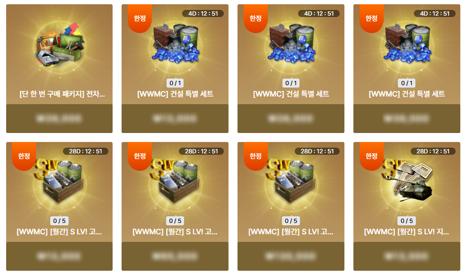The height and width of the screenshot is (275, 466).
Task: Open title of first [월간] S LV! 고... card
Action: tap(59, 231)
